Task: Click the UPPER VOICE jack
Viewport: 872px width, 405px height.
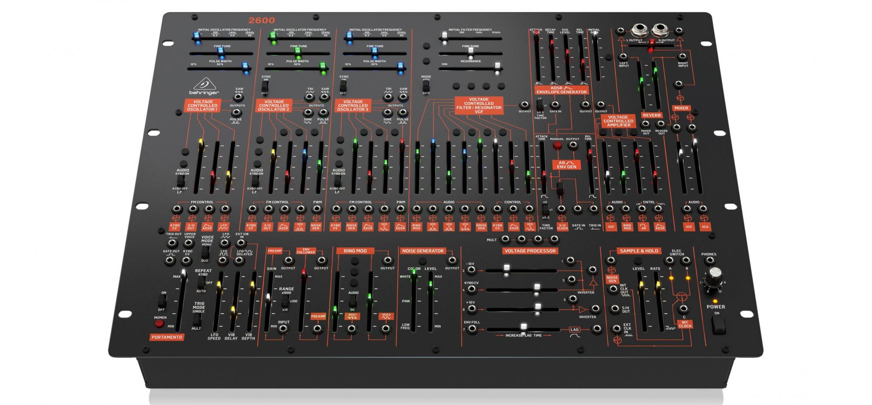Action: click(189, 243)
